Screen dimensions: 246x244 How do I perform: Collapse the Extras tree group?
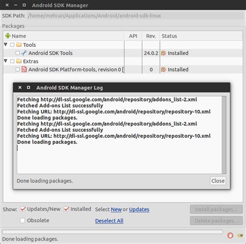[x=6, y=61]
